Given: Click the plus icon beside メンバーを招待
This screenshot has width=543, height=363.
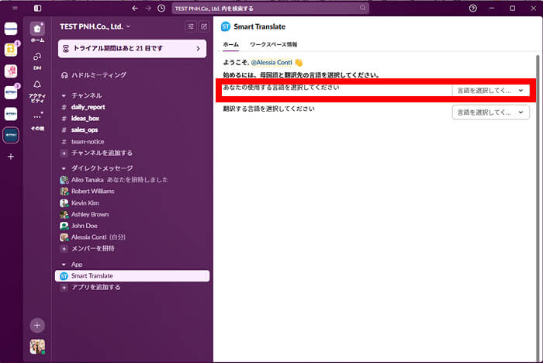Looking at the screenshot, I should pyautogui.click(x=64, y=248).
